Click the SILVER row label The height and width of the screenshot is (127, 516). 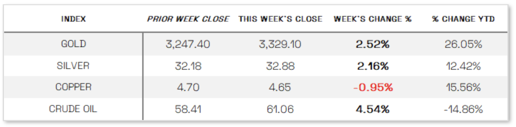pyautogui.click(x=73, y=66)
